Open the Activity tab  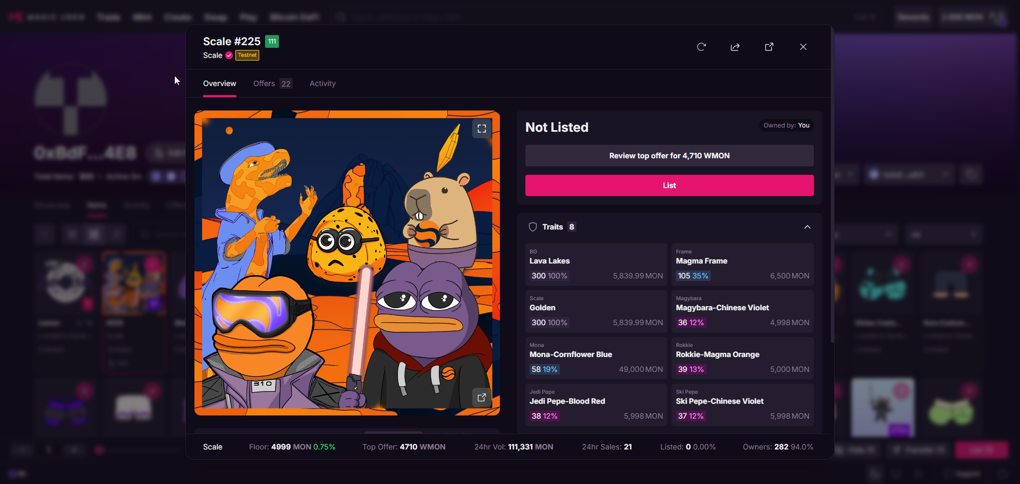click(322, 83)
